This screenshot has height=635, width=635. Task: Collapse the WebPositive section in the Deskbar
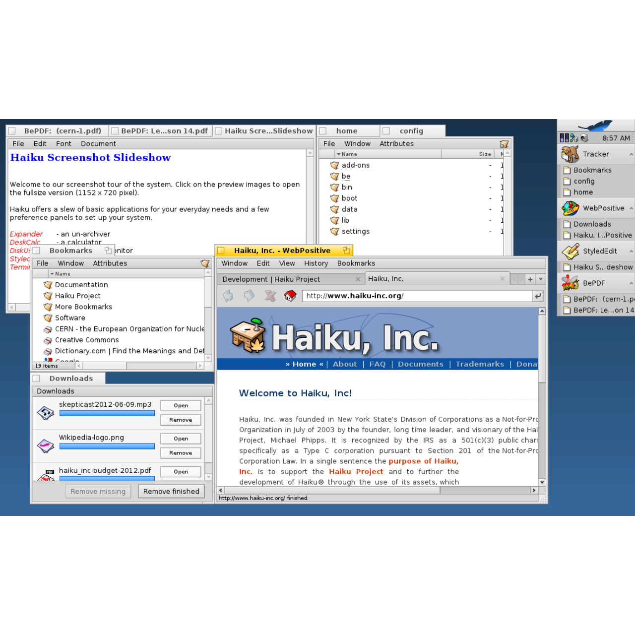point(631,208)
